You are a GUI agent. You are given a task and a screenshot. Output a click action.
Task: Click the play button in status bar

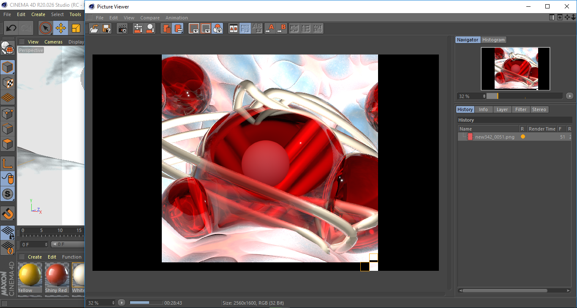tap(122, 303)
